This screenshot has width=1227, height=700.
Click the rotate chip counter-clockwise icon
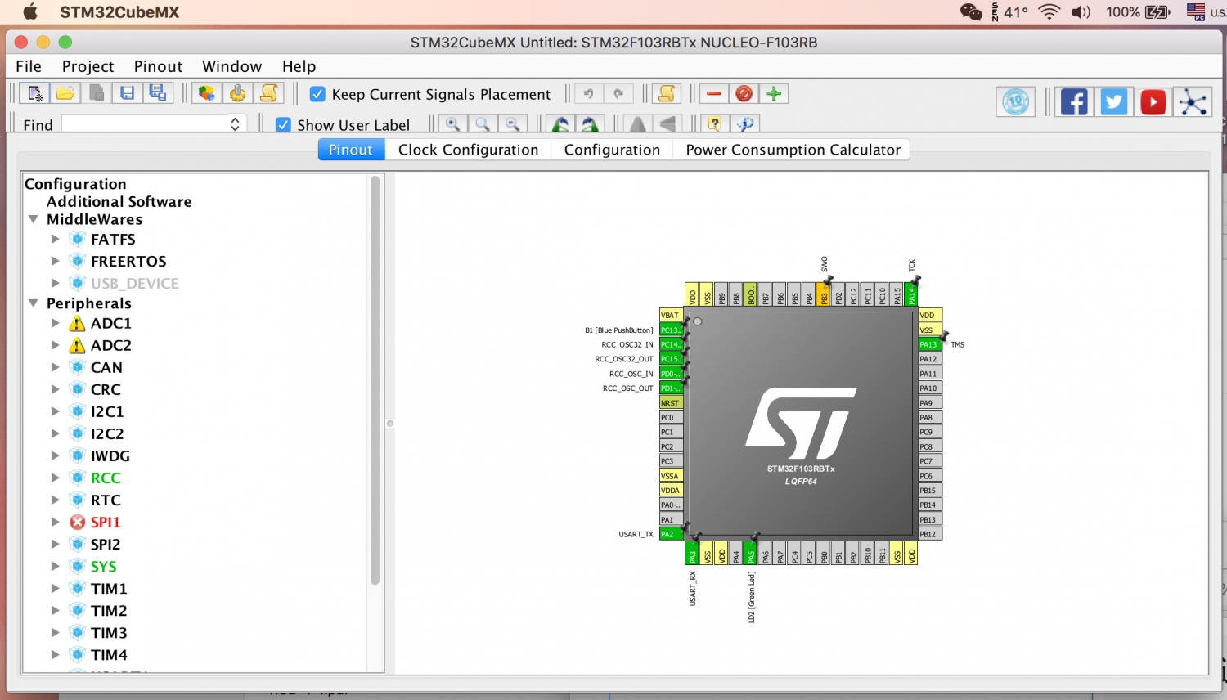[x=560, y=123]
